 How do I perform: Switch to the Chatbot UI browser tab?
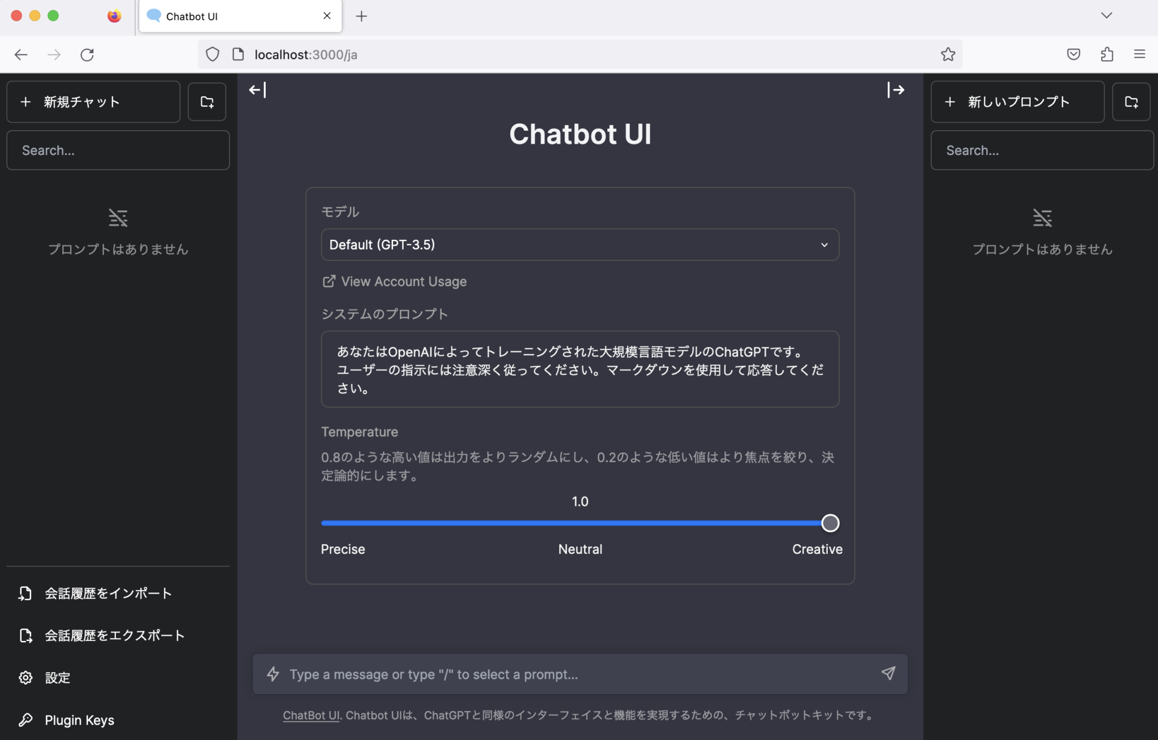[x=226, y=16]
